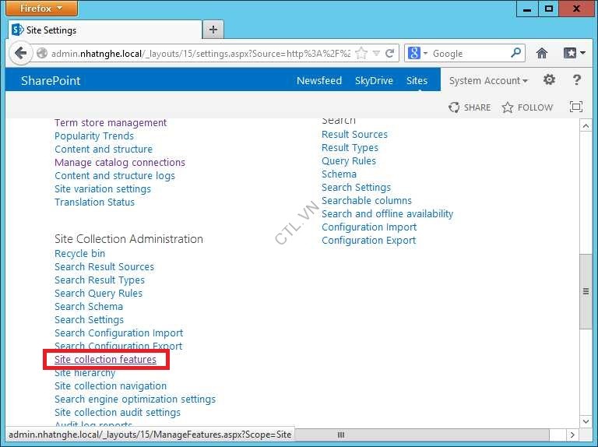Click the SHARE button
This screenshot has height=447, width=598.
point(470,107)
